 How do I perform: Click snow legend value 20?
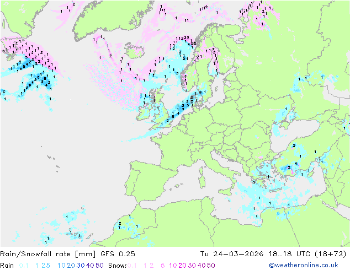182,266
